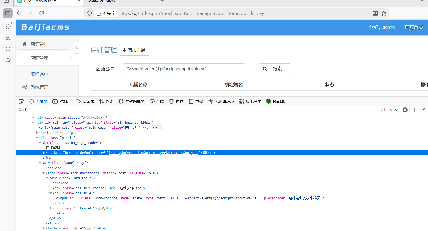Expand the script node
This screenshot has width=428, height=231.
coord(37,133)
